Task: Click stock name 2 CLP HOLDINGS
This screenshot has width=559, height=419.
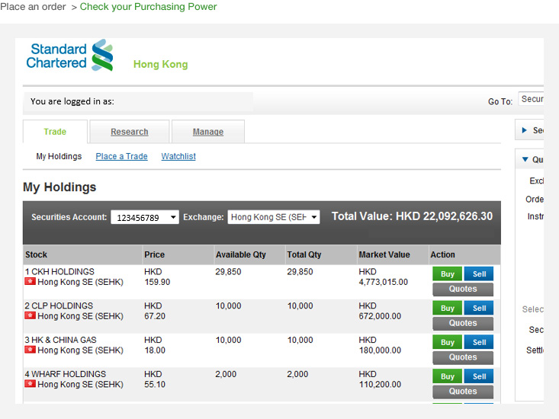Action: point(59,305)
